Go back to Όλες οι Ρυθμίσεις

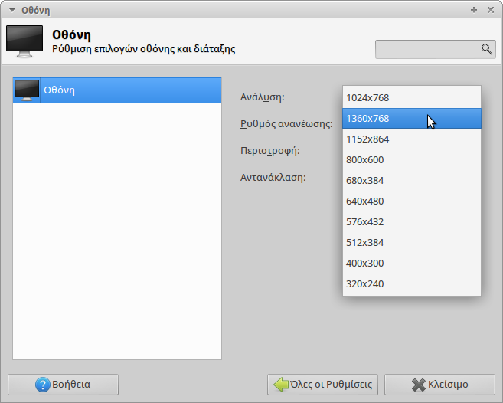pyautogui.click(x=322, y=385)
